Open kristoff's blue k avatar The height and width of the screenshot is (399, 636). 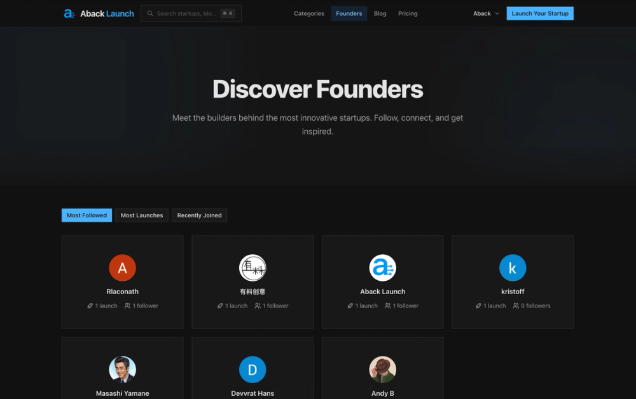point(513,267)
